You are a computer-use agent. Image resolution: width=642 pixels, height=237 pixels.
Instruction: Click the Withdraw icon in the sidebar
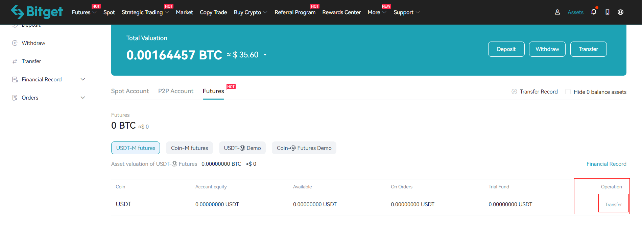[15, 43]
